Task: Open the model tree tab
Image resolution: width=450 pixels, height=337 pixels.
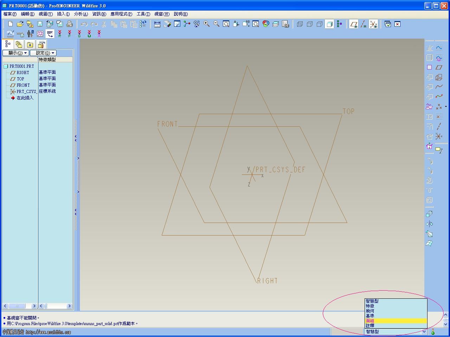Action: coord(8,44)
